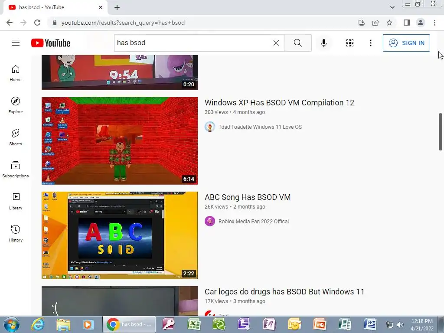Image resolution: width=444 pixels, height=333 pixels.
Task: Launch Microsoft Excel from taskbar
Action: [x=194, y=324]
